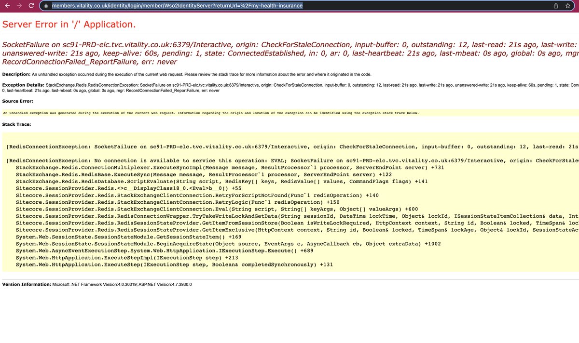This screenshot has width=579, height=343.
Task: Click the 'Version Information:' label
Action: click(x=27, y=285)
